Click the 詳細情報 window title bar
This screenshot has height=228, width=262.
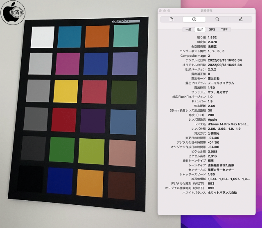pos(210,10)
